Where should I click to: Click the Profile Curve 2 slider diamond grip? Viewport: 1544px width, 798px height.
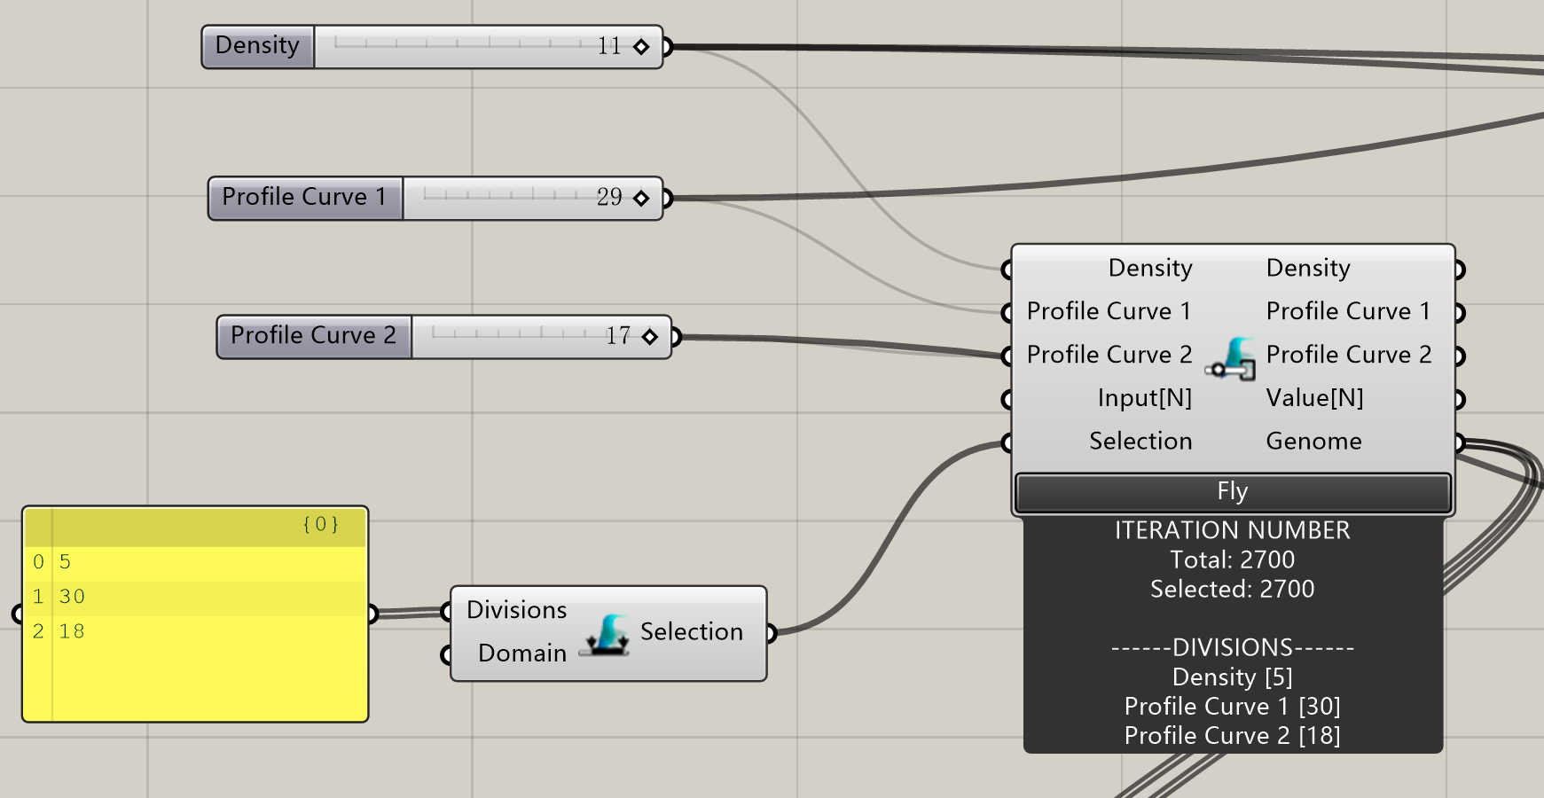[x=650, y=337]
